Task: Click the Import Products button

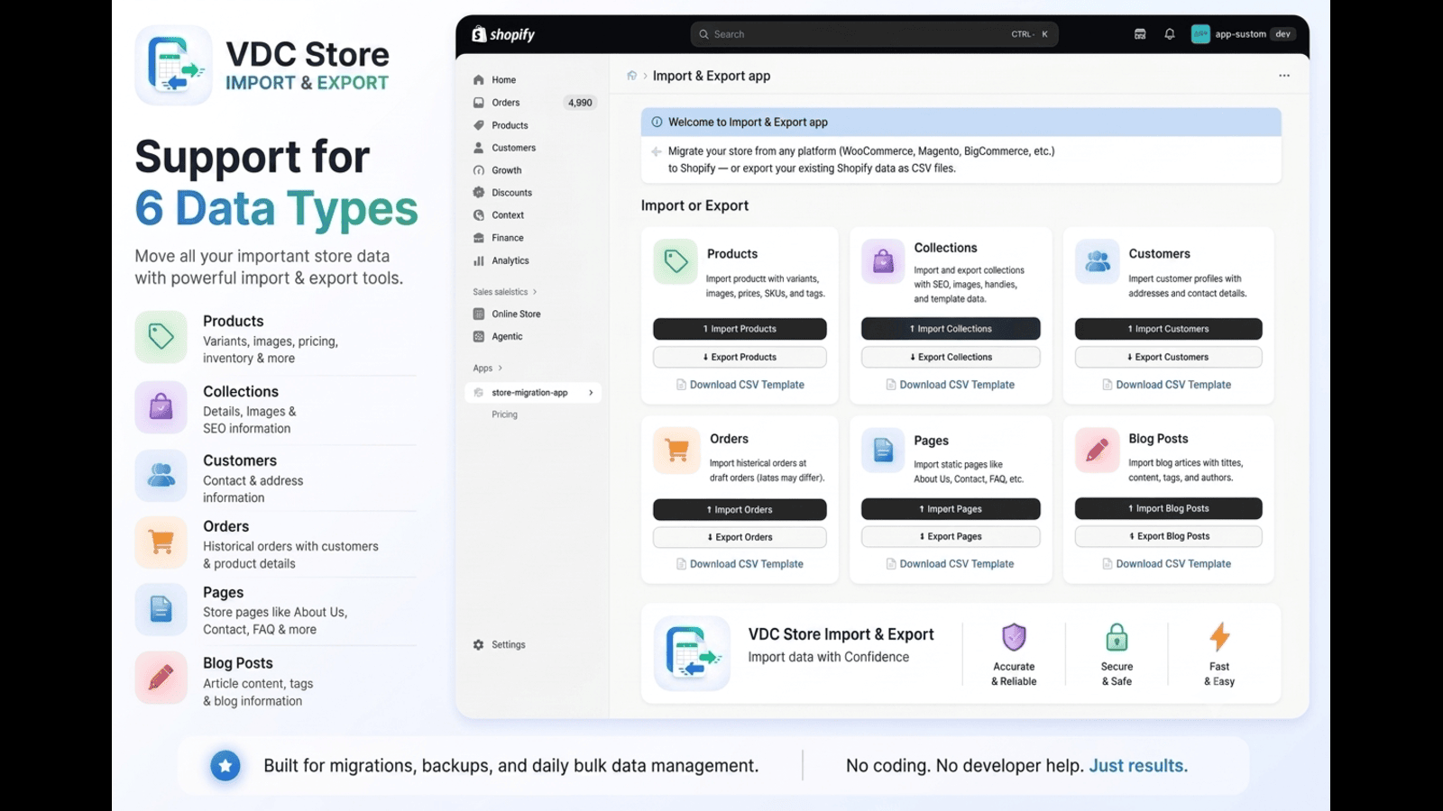Action: pos(740,329)
